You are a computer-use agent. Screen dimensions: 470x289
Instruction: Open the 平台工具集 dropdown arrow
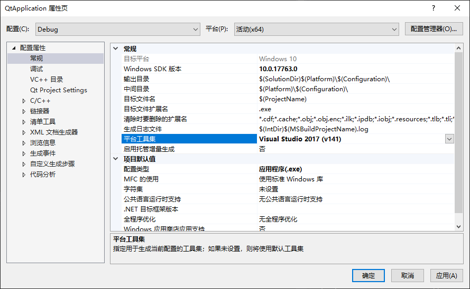pyautogui.click(x=449, y=139)
